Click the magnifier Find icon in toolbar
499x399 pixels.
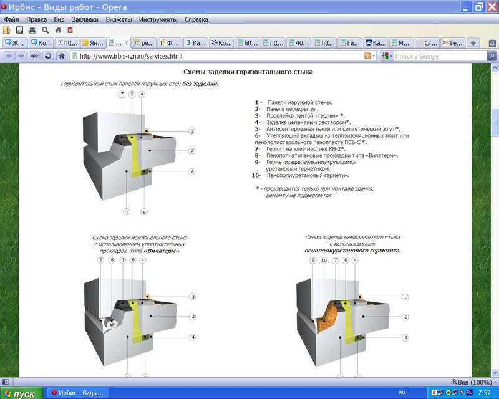[x=45, y=30]
